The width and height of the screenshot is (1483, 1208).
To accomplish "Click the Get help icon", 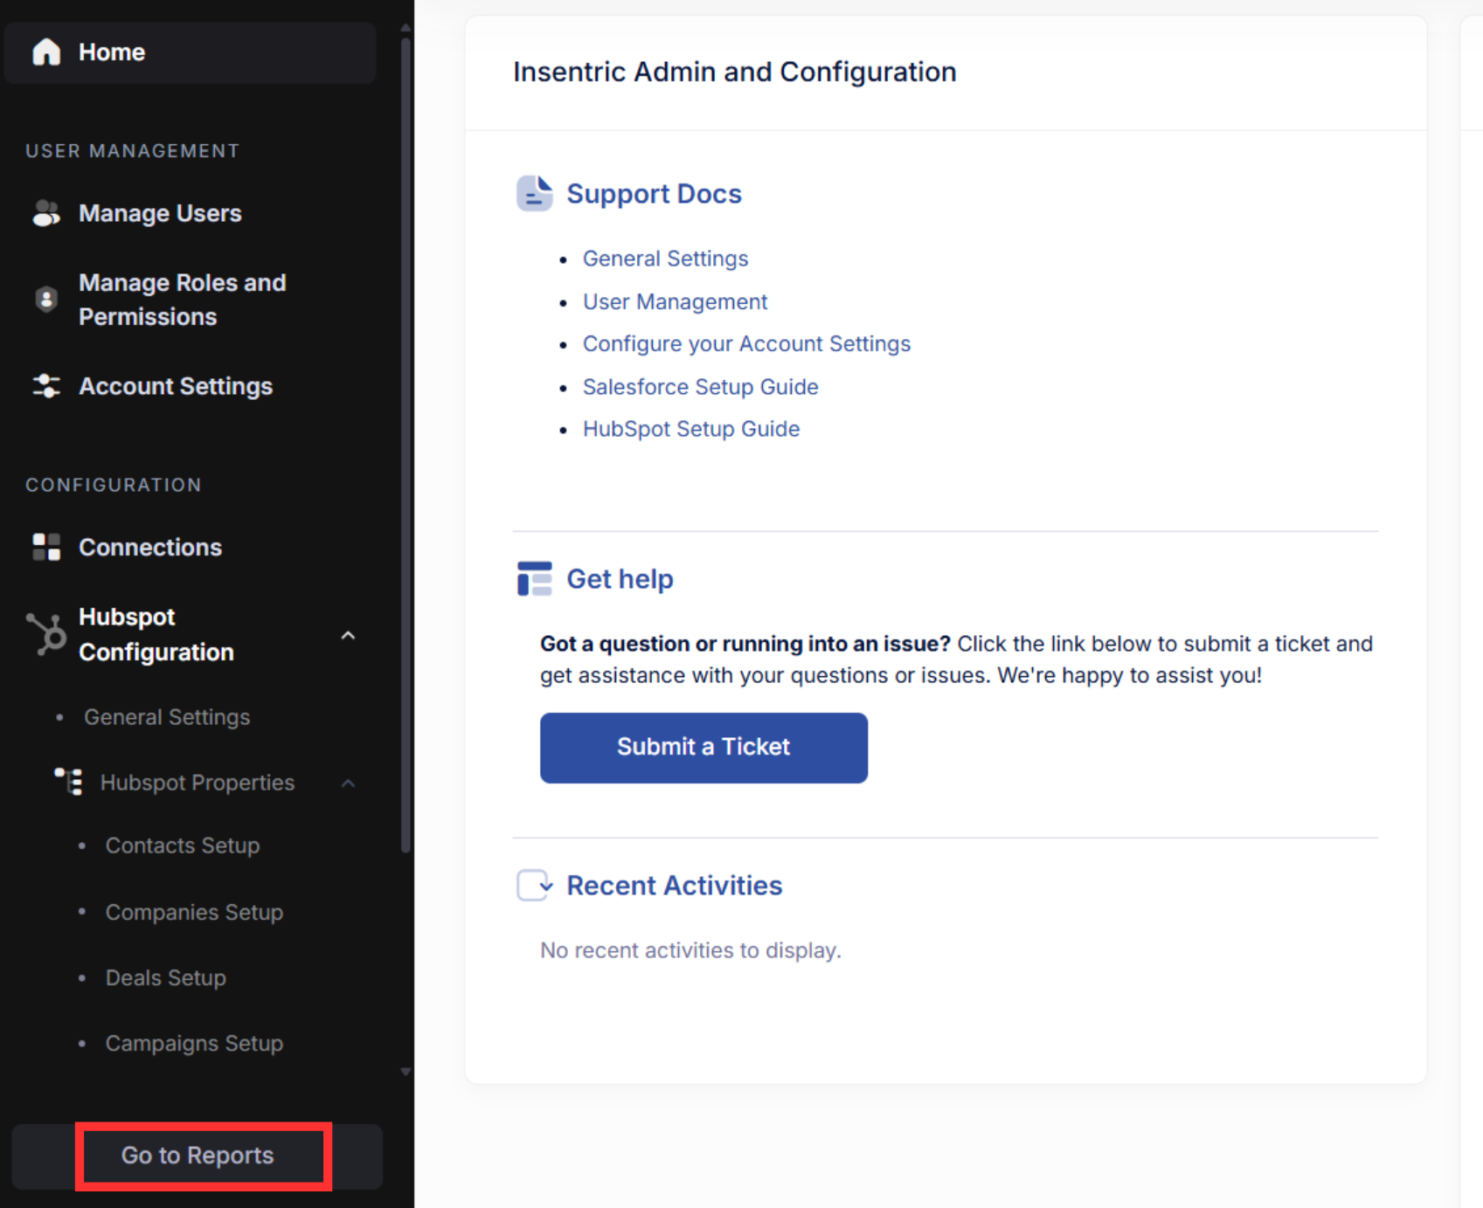I will click(534, 578).
